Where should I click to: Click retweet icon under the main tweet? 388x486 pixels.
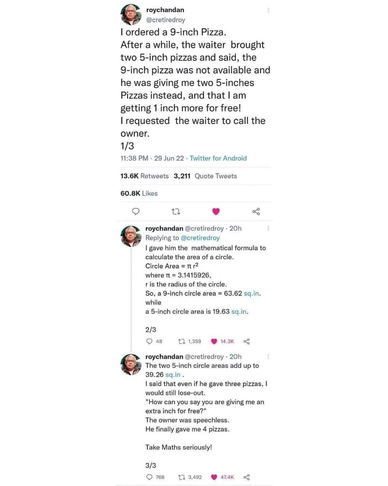tap(176, 211)
